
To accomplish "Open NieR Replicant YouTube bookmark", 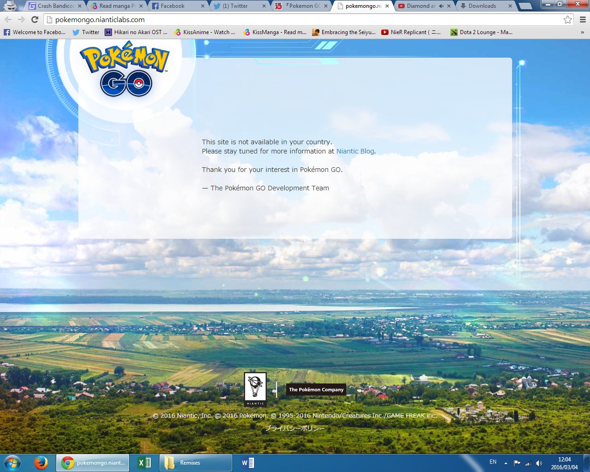I will 411,32.
